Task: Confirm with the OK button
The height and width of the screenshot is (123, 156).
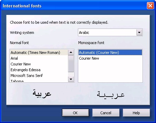Action: click(x=75, y=113)
